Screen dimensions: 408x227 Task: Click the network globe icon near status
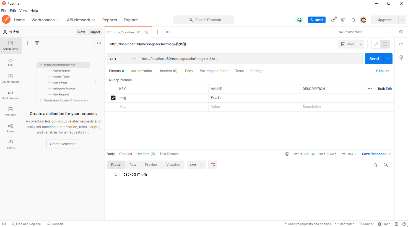287,154
